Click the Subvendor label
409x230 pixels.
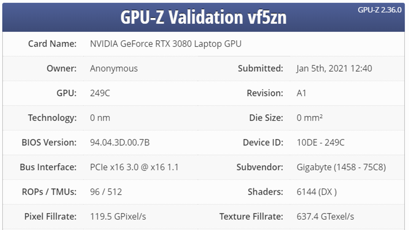(x=259, y=167)
